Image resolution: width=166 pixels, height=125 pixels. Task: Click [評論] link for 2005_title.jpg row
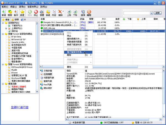(82, 28)
